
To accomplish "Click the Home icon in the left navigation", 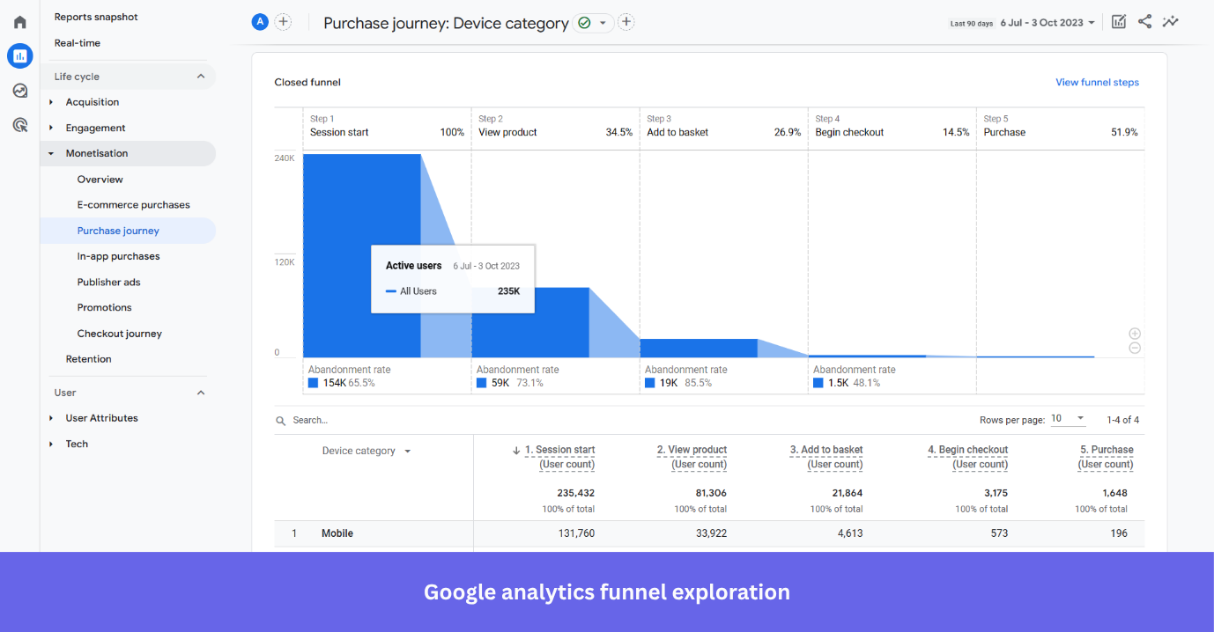I will [19, 21].
